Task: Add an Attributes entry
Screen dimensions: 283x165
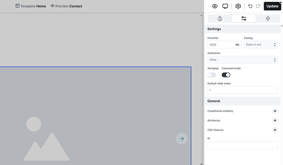Action: tap(275, 120)
